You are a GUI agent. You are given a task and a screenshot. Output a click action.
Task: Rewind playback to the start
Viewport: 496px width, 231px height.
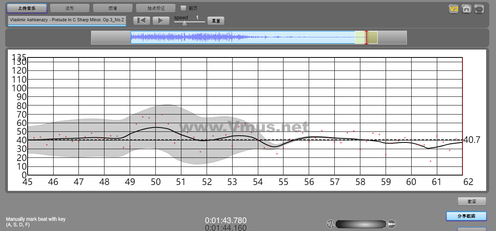point(142,21)
